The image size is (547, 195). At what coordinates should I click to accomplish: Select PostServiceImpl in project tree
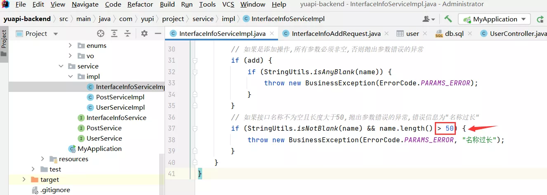pyautogui.click(x=116, y=97)
